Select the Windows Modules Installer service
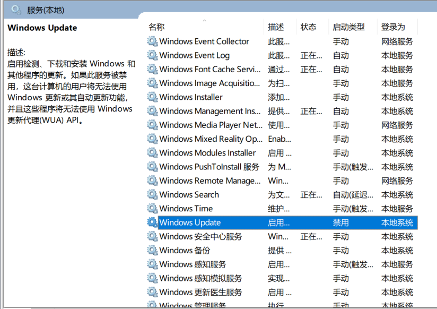The width and height of the screenshot is (437, 309). click(207, 153)
